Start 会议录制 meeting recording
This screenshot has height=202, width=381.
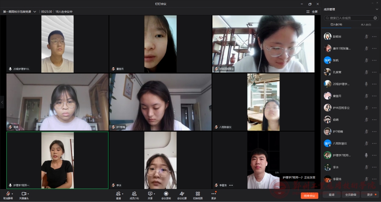pyautogui.click(x=166, y=194)
